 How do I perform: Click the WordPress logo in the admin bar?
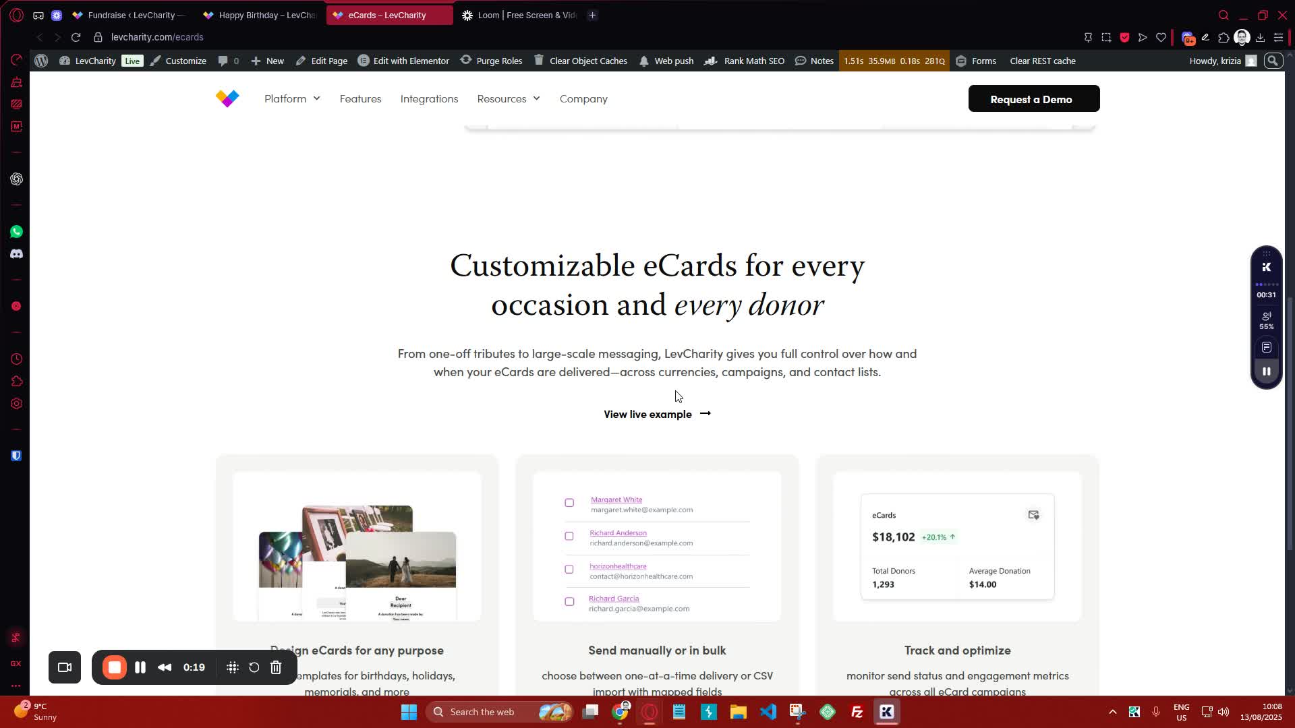click(41, 61)
